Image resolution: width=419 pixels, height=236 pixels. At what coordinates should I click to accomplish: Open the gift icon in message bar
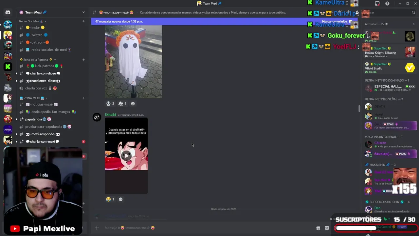pyautogui.click(x=318, y=228)
